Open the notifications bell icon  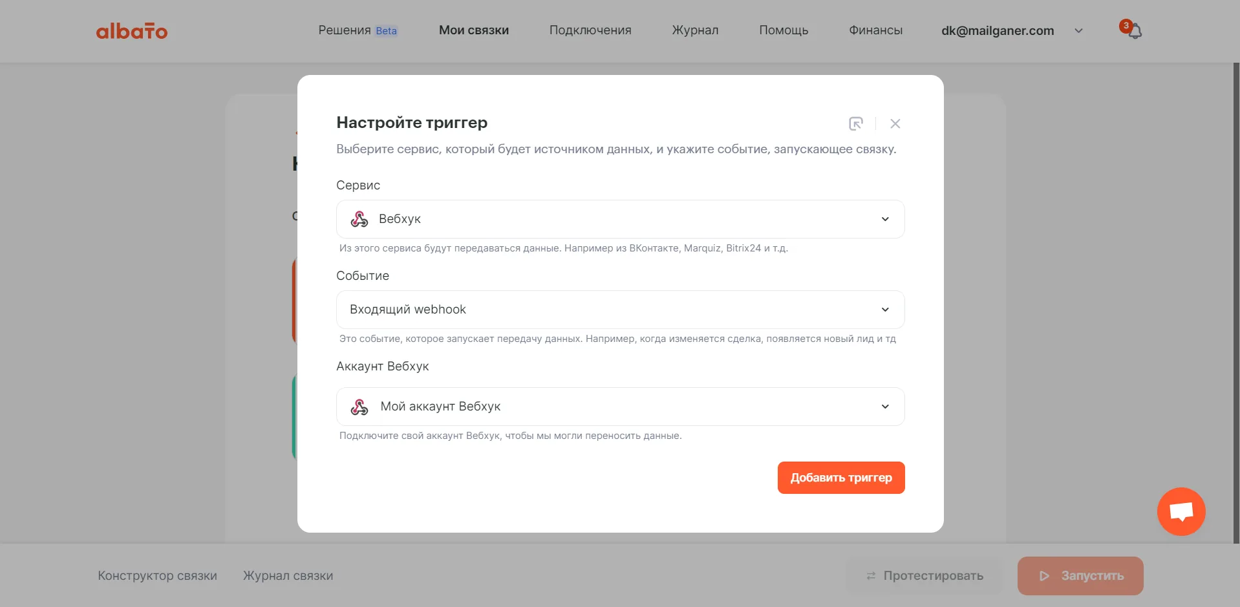pos(1135,31)
